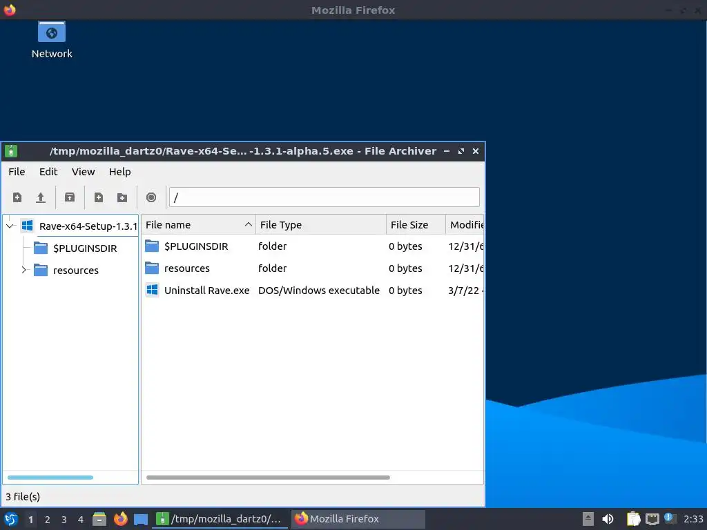Click the show desktop taskbar icon
Screen dimensions: 707x530
point(141,519)
